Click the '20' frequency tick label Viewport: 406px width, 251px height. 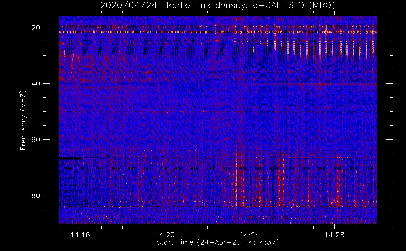point(36,28)
